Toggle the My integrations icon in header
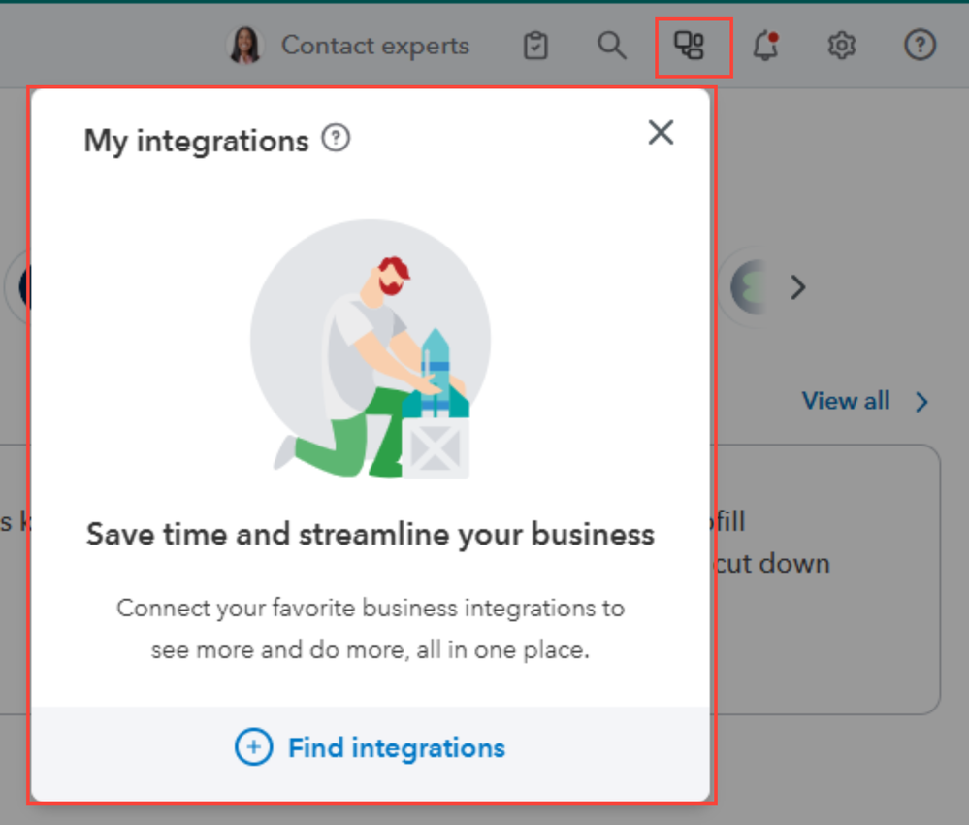 (690, 46)
